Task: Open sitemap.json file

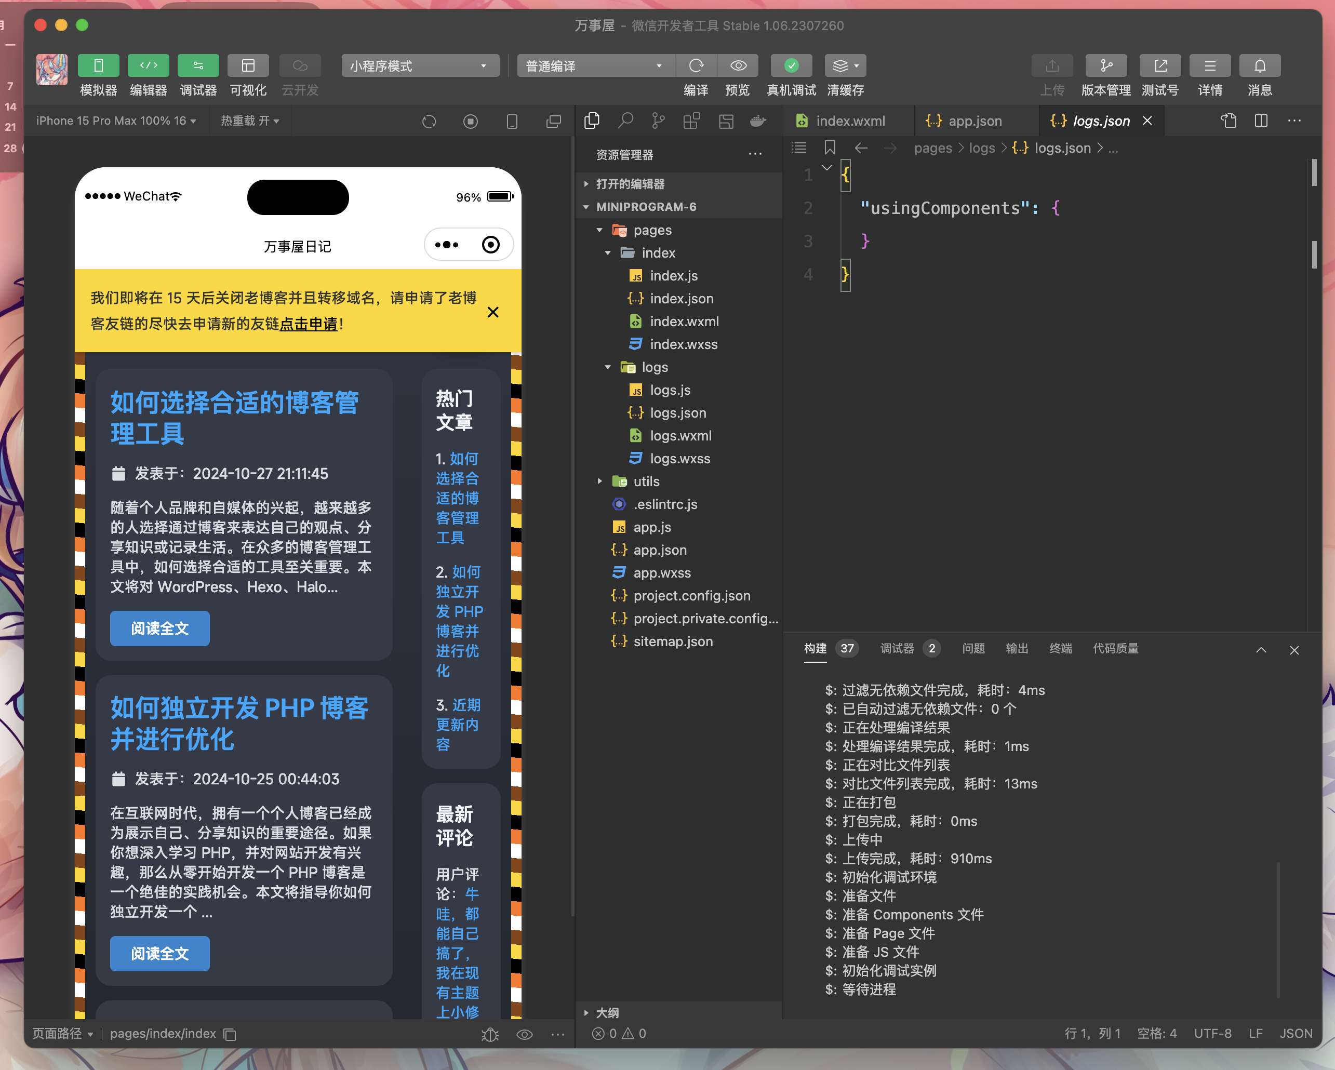Action: click(x=679, y=641)
